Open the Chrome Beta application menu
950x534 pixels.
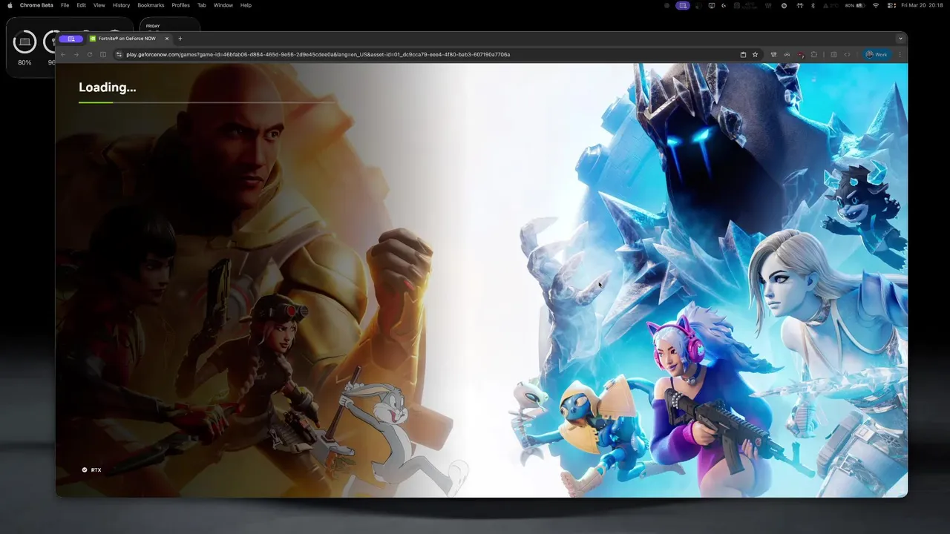tap(36, 5)
